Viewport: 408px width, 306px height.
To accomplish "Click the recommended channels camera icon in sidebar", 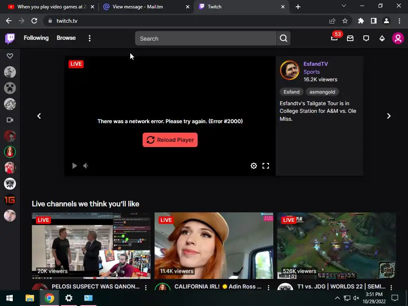I will click(10, 120).
